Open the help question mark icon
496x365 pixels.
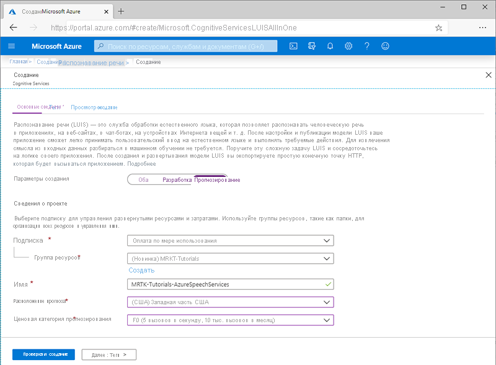(x=366, y=47)
